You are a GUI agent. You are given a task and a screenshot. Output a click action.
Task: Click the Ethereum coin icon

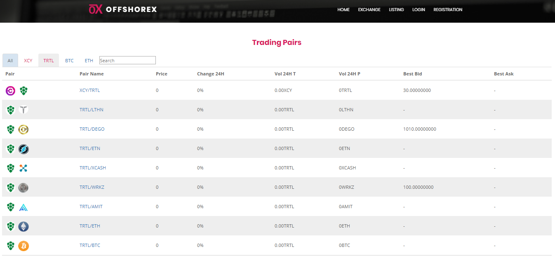click(24, 226)
